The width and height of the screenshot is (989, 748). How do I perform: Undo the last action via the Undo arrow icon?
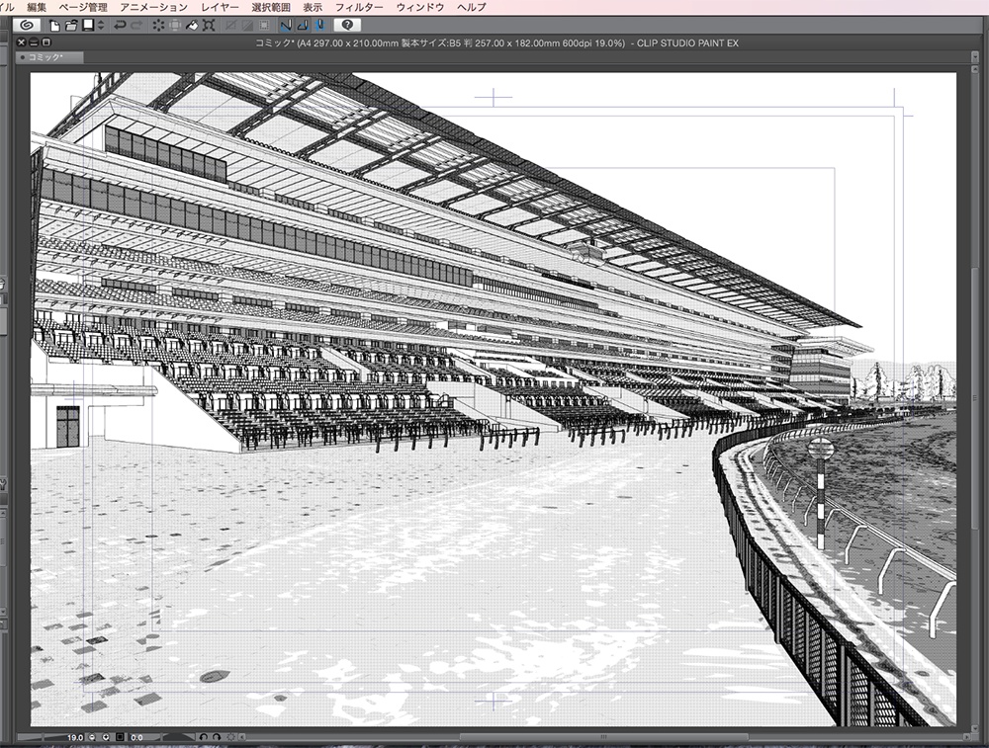(118, 24)
